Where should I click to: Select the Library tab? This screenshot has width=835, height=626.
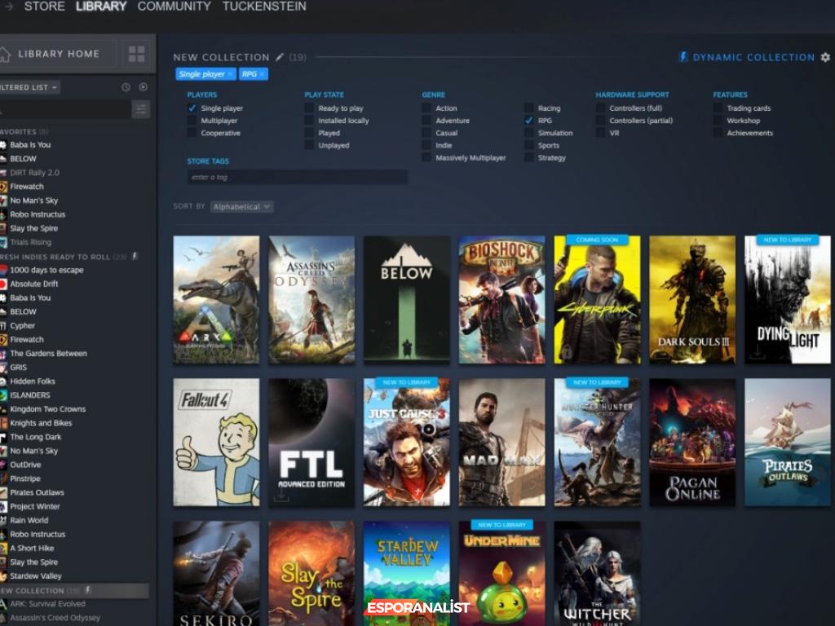[x=101, y=7]
